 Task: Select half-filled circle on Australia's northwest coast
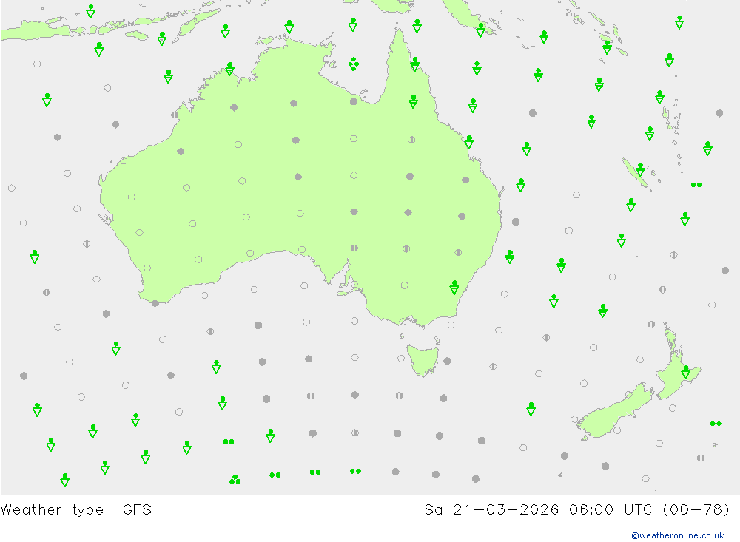pyautogui.click(x=175, y=115)
